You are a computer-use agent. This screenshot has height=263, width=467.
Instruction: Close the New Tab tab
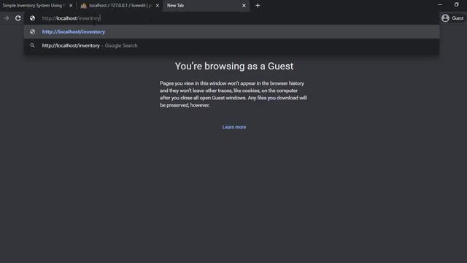point(244,5)
